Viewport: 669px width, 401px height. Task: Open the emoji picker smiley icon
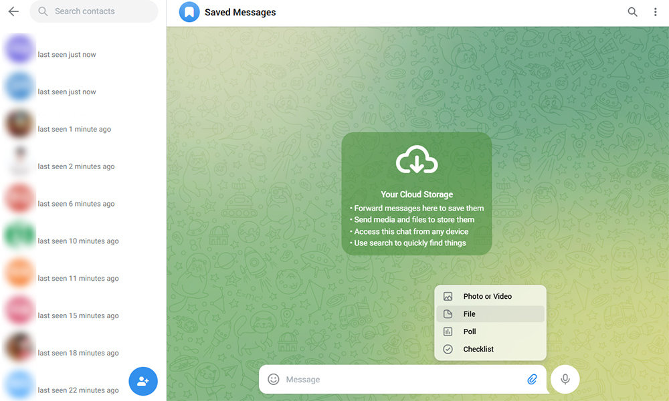tap(274, 380)
